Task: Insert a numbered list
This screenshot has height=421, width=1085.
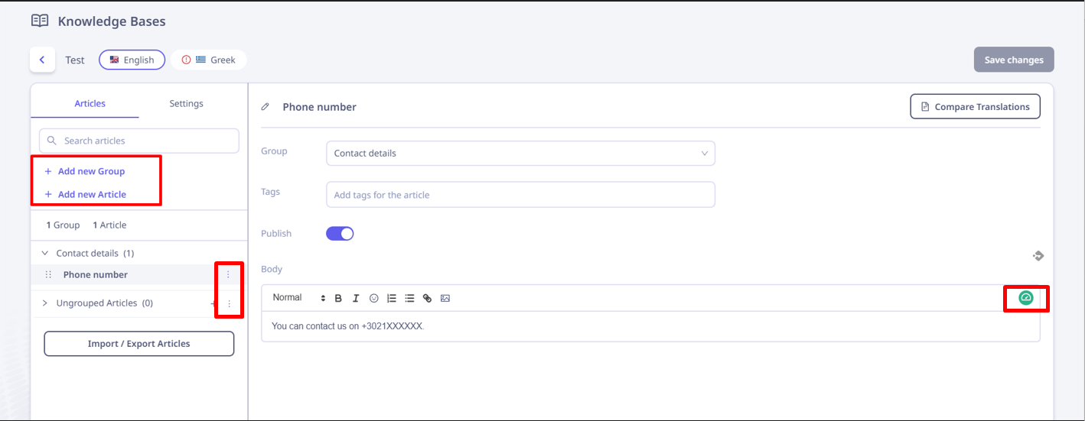Action: pyautogui.click(x=392, y=298)
